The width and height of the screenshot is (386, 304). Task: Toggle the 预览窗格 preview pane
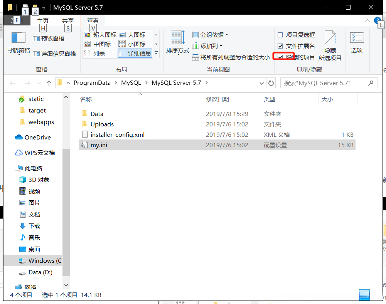[x=49, y=39]
